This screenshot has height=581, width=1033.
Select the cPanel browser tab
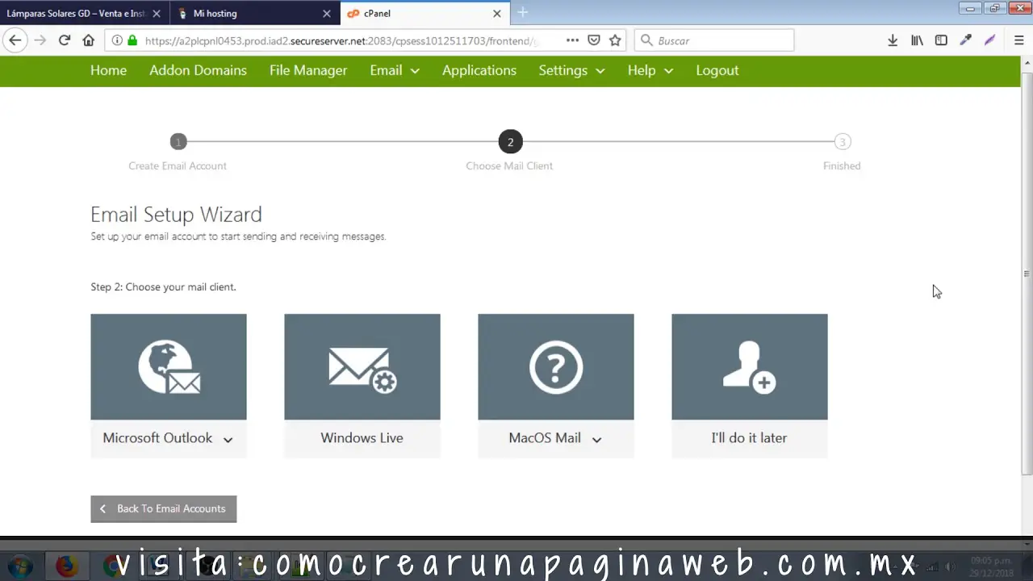(x=425, y=14)
